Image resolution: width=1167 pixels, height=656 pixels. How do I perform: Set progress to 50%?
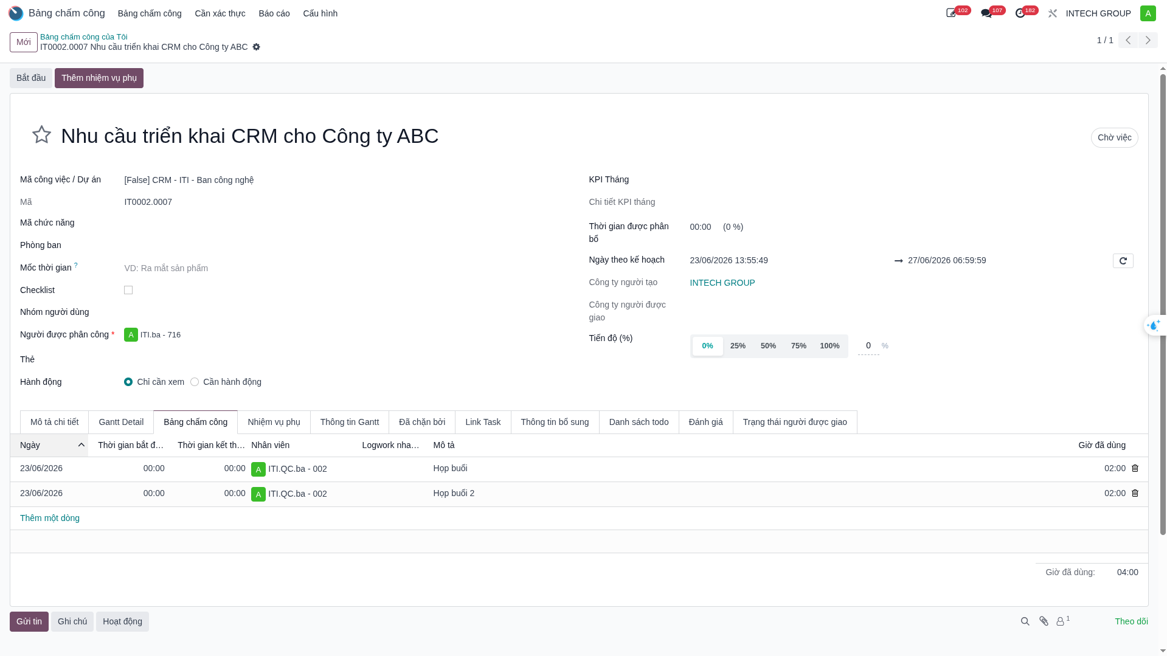(x=768, y=346)
